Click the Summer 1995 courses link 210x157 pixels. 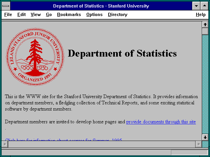(63, 140)
